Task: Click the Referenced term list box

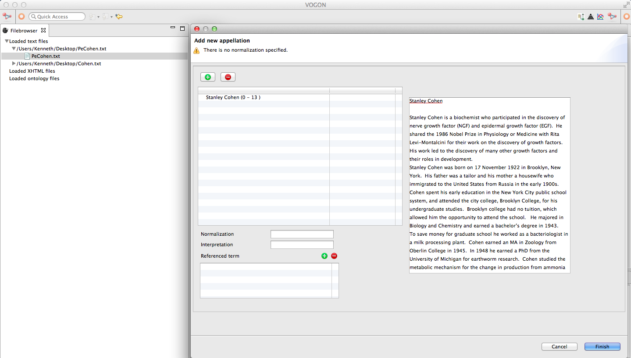Action: [269, 280]
